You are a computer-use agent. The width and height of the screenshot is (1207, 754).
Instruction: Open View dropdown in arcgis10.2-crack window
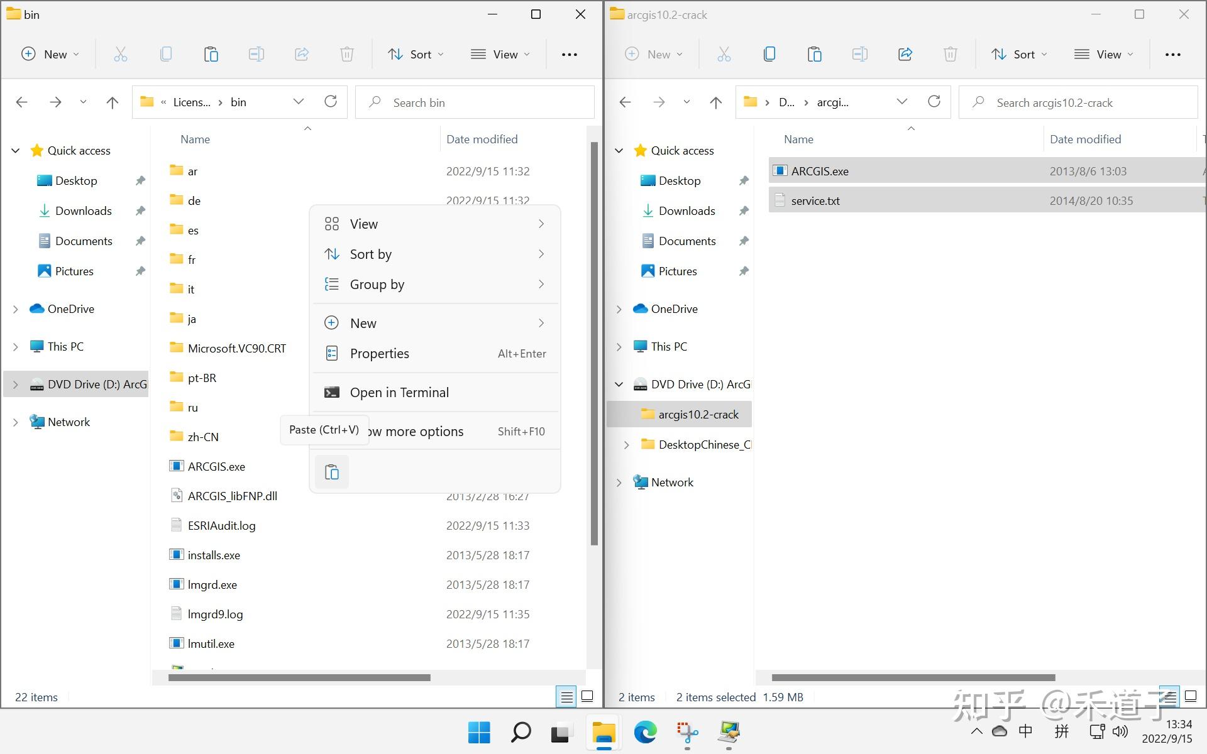[x=1104, y=55]
